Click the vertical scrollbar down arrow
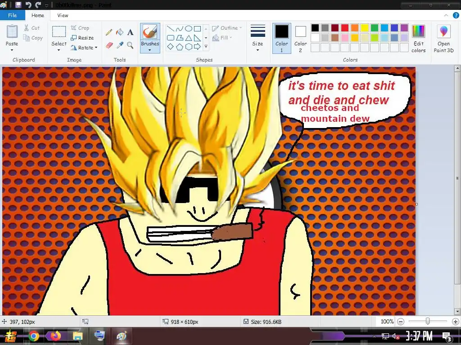This screenshot has height=345, width=461. (x=457, y=311)
